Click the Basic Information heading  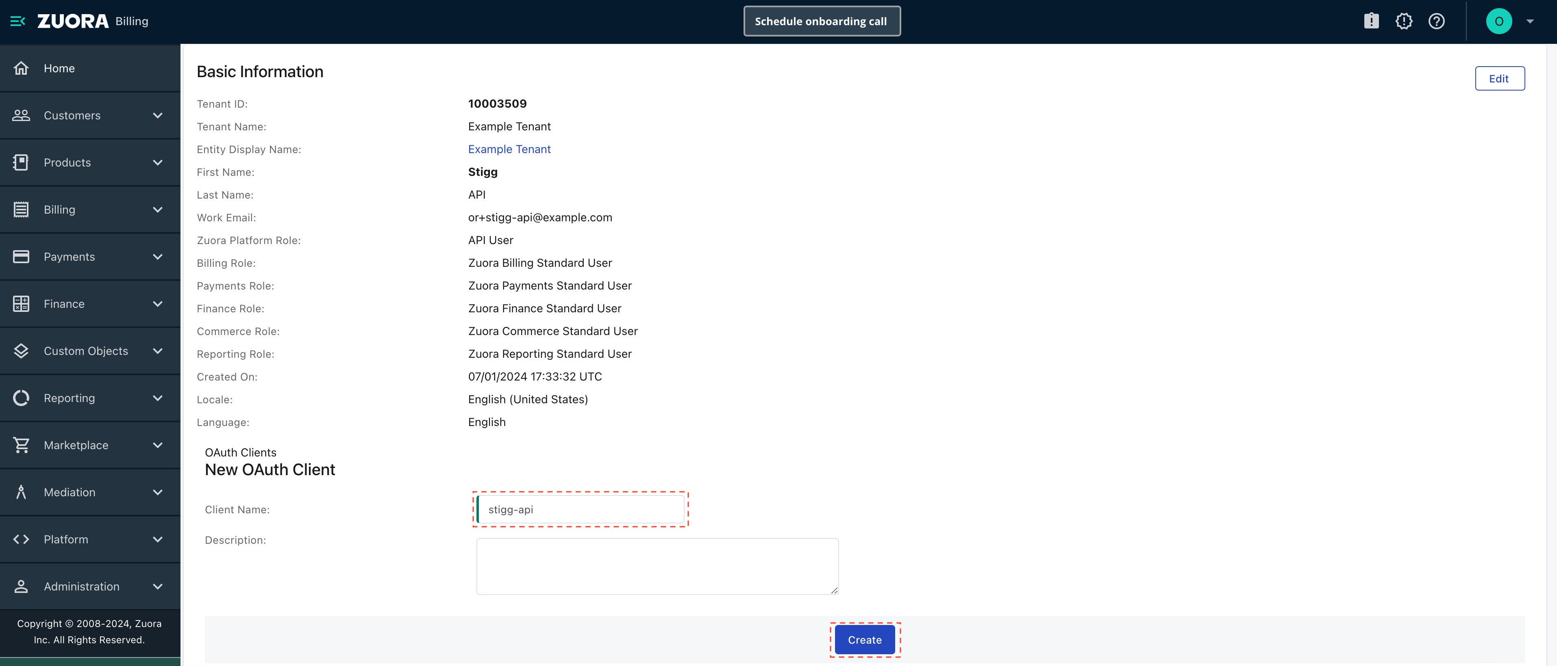tap(260, 72)
